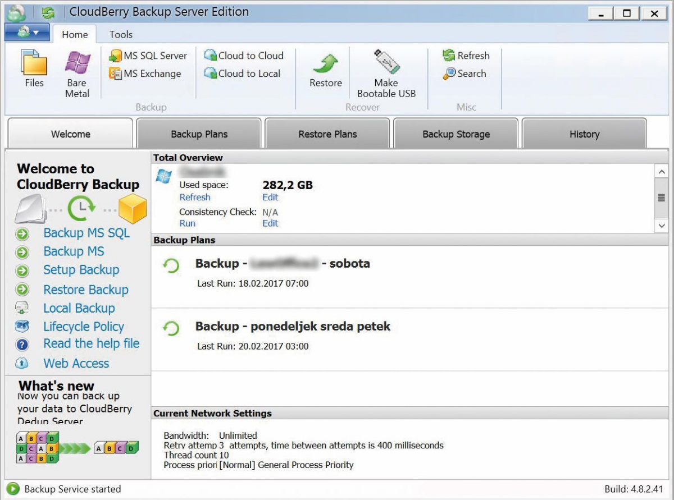Click Last Run: 18.02.2017 07:00 text
The height and width of the screenshot is (500, 674).
click(253, 283)
